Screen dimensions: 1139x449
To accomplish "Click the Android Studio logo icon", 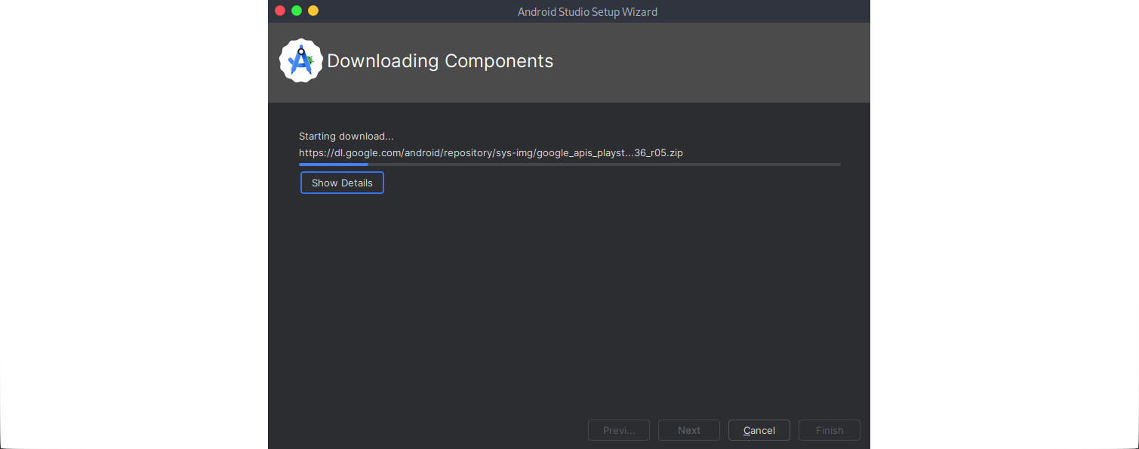I will click(301, 60).
